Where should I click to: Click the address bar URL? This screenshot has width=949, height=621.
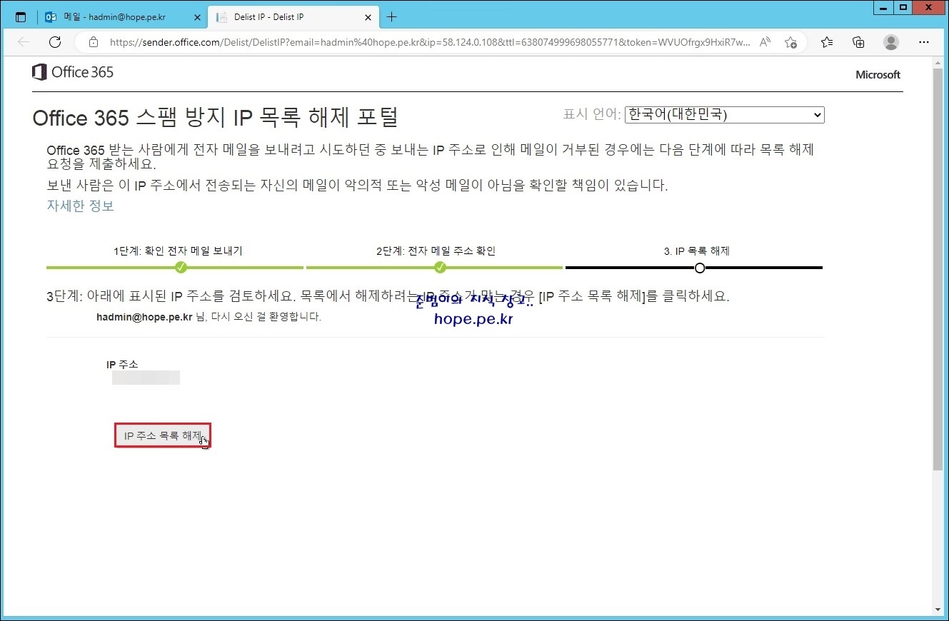[x=430, y=42]
